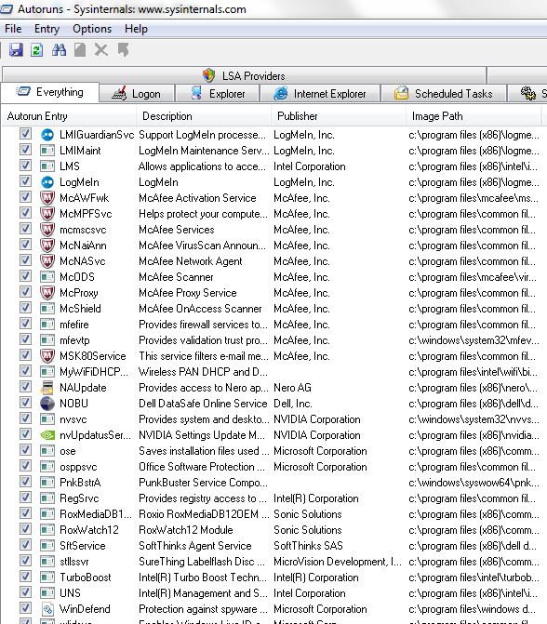Uncheck the LMIGuardianSvc autorun entry
This screenshot has width=547, height=624.
(x=25, y=134)
